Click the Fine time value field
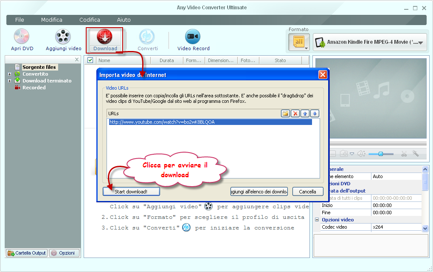This screenshot has height=272, width=433. point(396,212)
